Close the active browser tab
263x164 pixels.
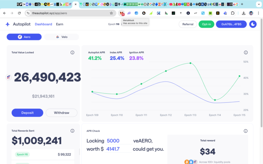(76, 4)
